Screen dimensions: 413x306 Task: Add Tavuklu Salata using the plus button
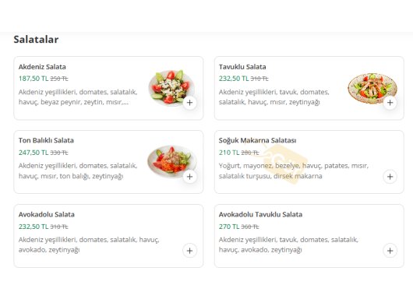pyautogui.click(x=390, y=103)
